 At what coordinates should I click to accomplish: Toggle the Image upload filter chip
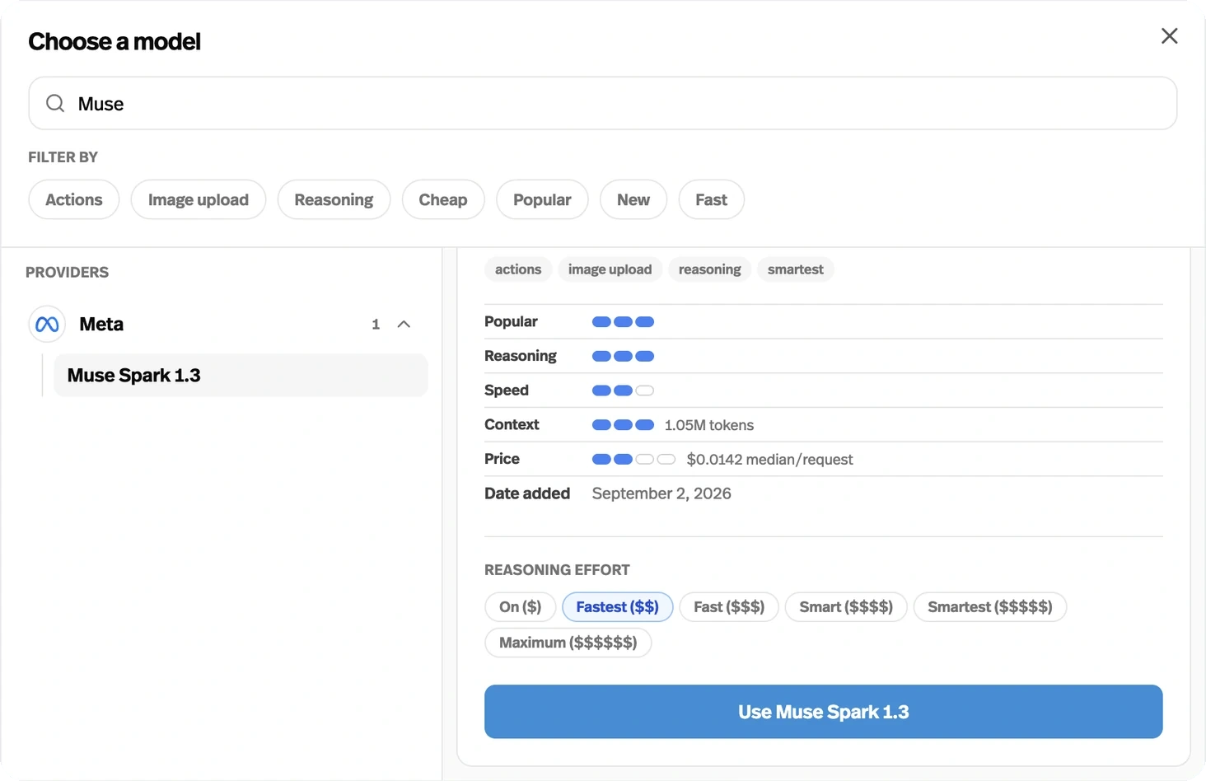tap(199, 199)
